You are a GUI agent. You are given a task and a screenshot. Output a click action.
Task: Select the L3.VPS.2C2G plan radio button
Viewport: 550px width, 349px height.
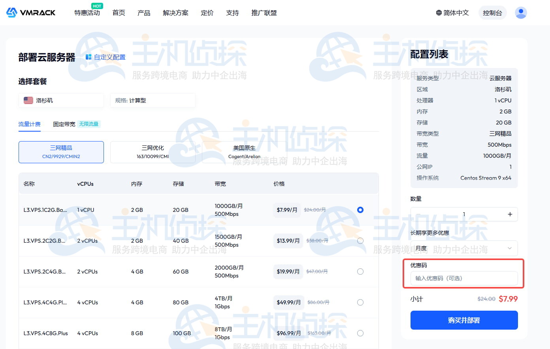point(360,241)
